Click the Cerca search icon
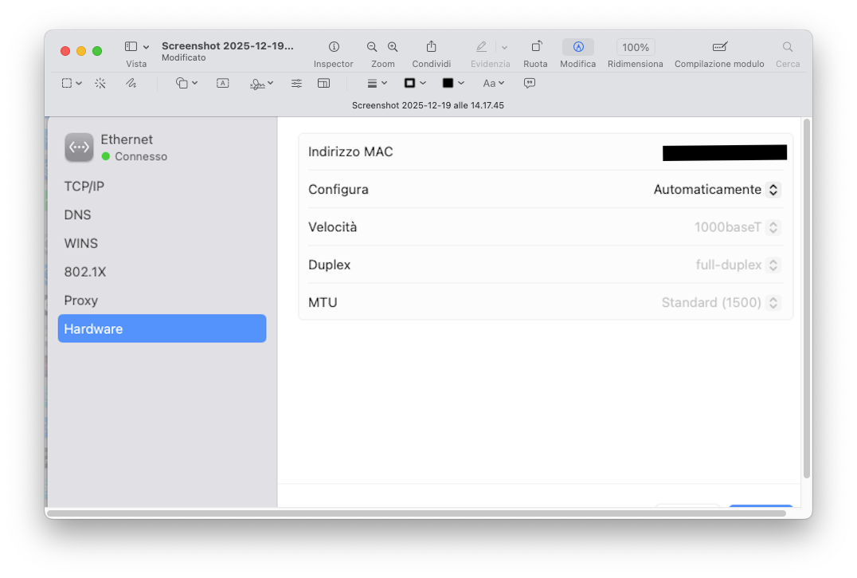Viewport: 857px width, 578px height. tap(788, 47)
